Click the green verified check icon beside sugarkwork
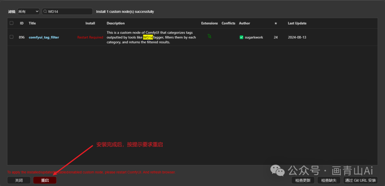Viewport: 385px width, 186px height. point(241,37)
